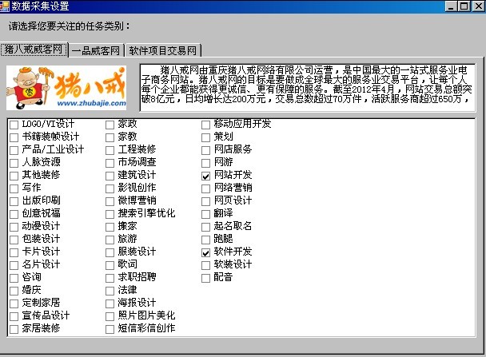486x357 pixels.
Task: Check the 服装设计 checkbox
Action: pyautogui.click(x=110, y=252)
